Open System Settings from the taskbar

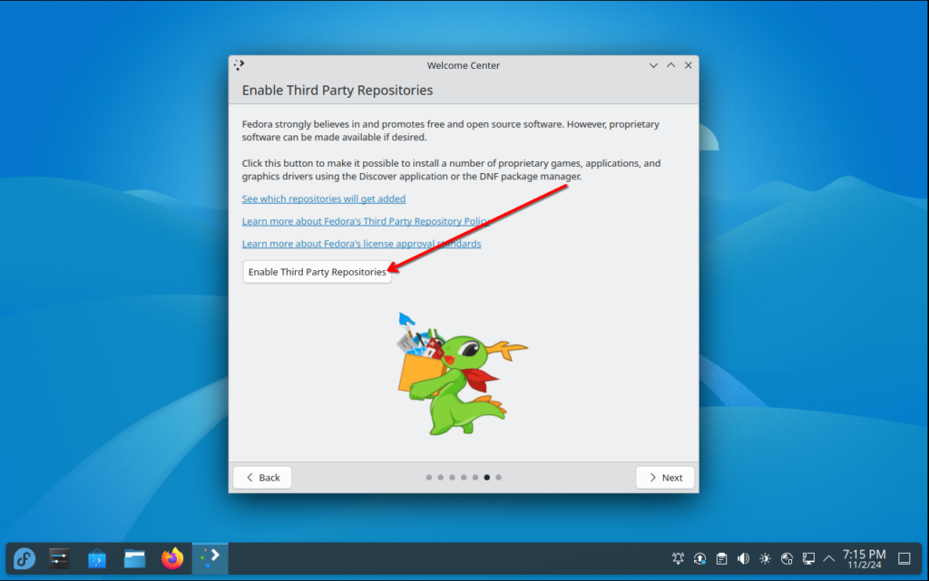[x=59, y=558]
